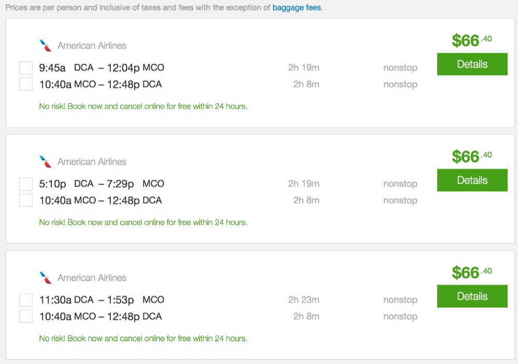518x364 pixels.
Task: Click the 5:10p DCA – 7:29p MCO itinerary
Action: [102, 184]
